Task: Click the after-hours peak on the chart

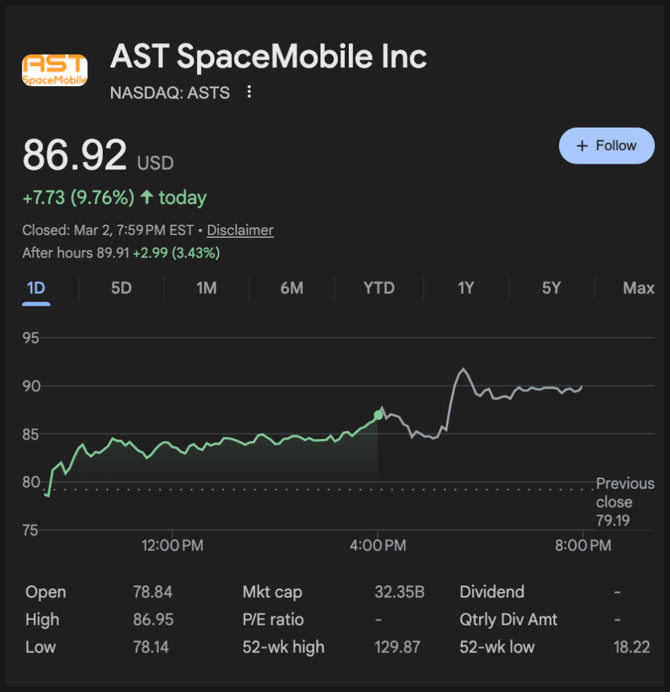Action: (463, 370)
